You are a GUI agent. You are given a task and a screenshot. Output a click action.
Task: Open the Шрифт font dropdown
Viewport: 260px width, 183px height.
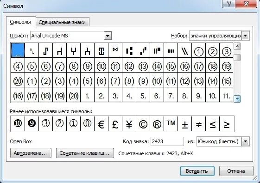click(108, 36)
